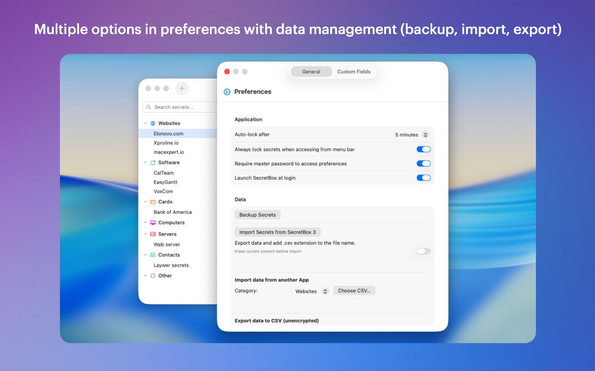Click the Software category icon
The height and width of the screenshot is (371, 595).
pyautogui.click(x=153, y=163)
